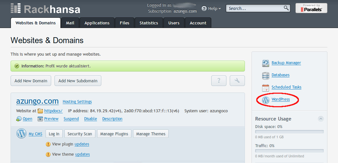Click the httpdocs folder icon
338x163 pixels.
40,111
